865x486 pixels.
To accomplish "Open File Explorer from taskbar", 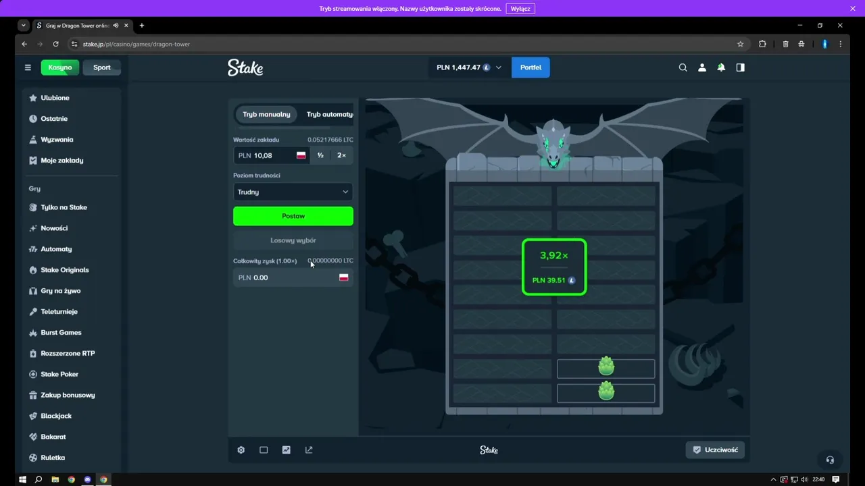I will [55, 479].
